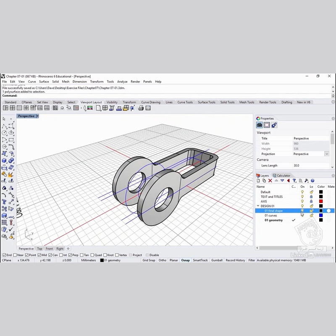Click the Gumball status bar button

tap(217, 260)
